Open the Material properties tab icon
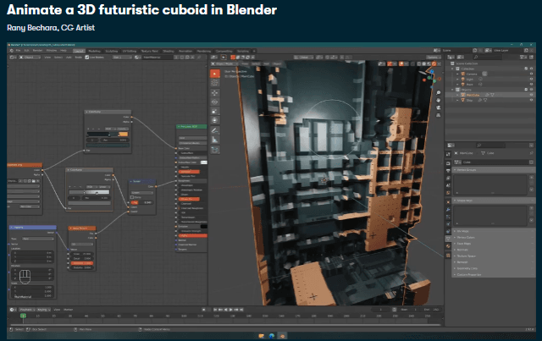 tap(448, 247)
